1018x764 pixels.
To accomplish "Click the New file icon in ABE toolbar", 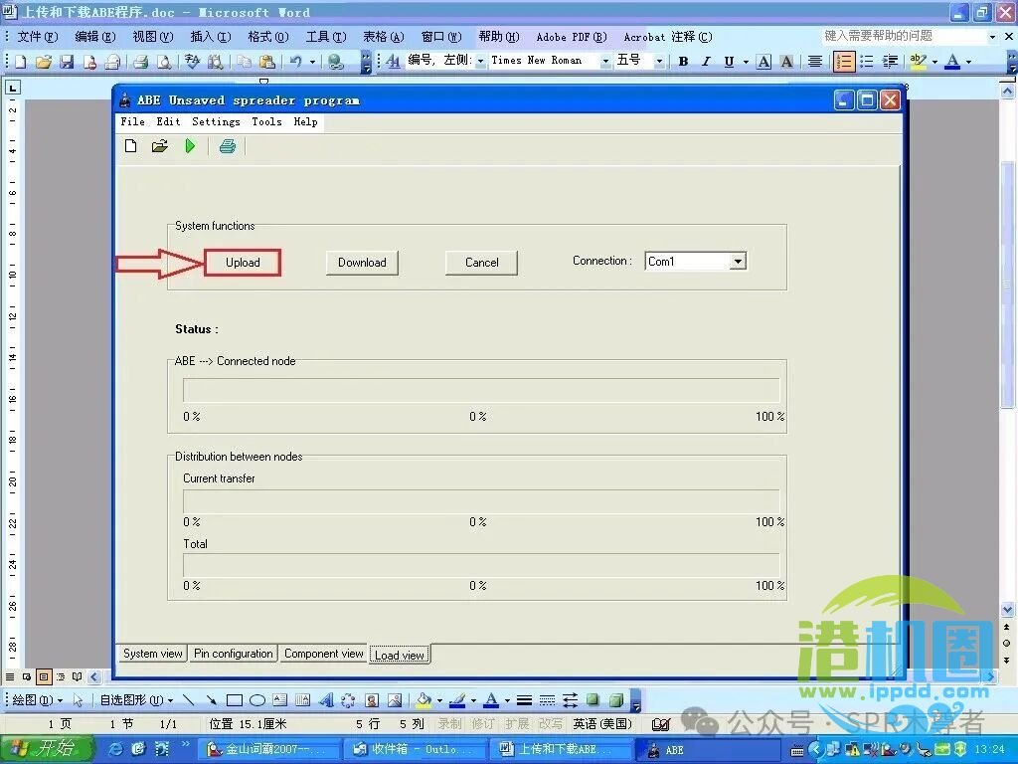I will pos(130,146).
